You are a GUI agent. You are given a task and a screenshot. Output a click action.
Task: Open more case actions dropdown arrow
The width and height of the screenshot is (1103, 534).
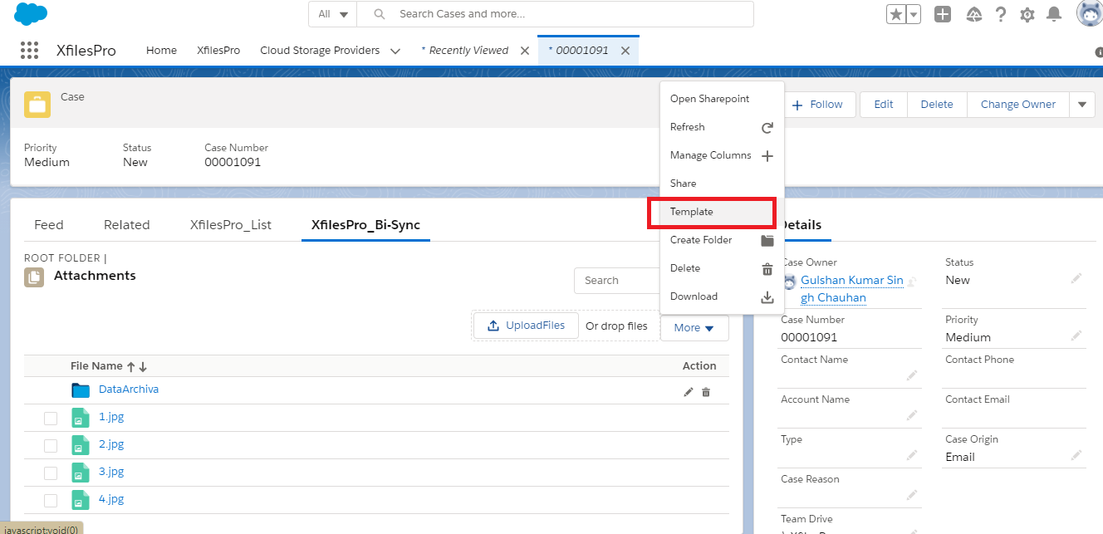pyautogui.click(x=1081, y=105)
